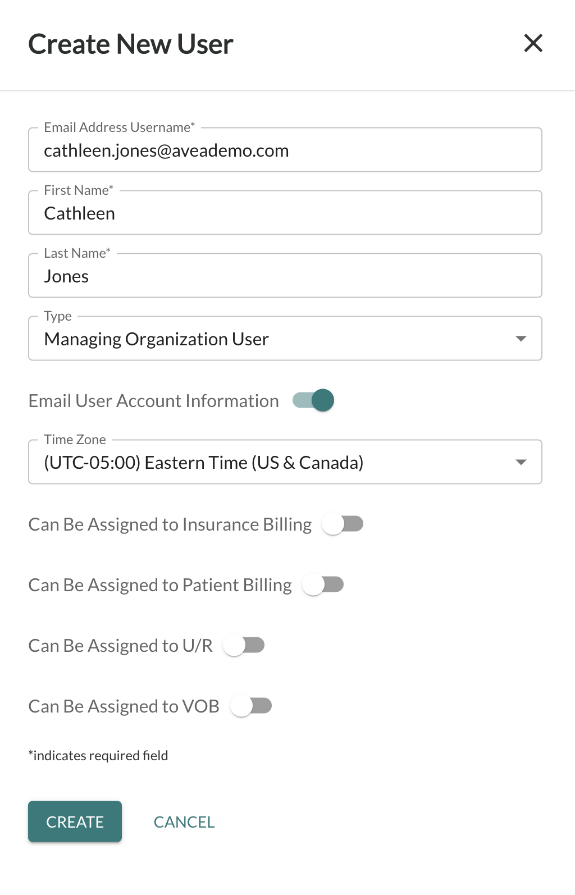Click the CANCEL link

point(184,822)
